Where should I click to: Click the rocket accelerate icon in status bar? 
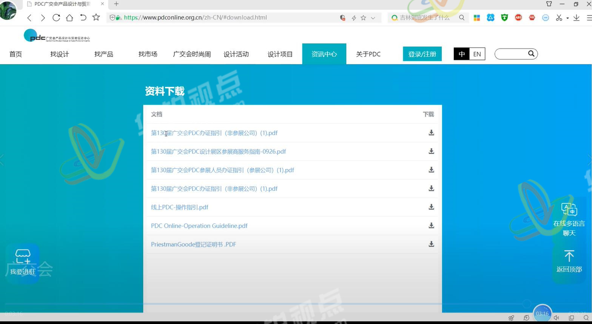pyautogui.click(x=511, y=318)
